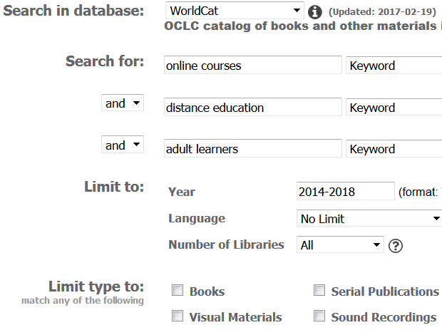442x330 pixels.
Task: Open the Number of Libraries help icon
Action: tap(395, 246)
